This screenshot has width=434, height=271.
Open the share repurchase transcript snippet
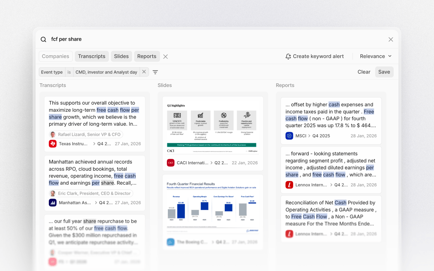(x=93, y=232)
